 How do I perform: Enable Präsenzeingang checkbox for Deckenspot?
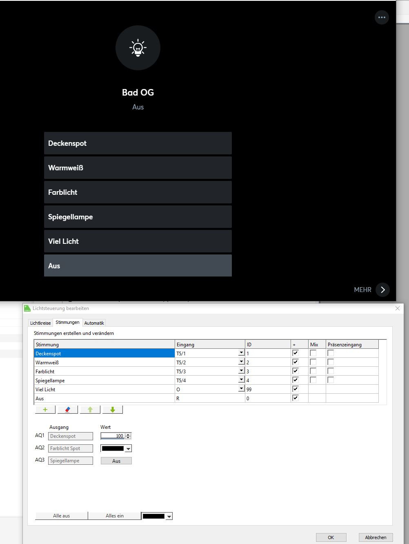331,353
